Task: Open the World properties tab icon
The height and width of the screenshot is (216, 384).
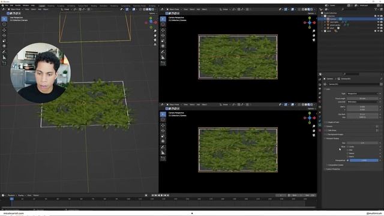Action: coord(320,101)
